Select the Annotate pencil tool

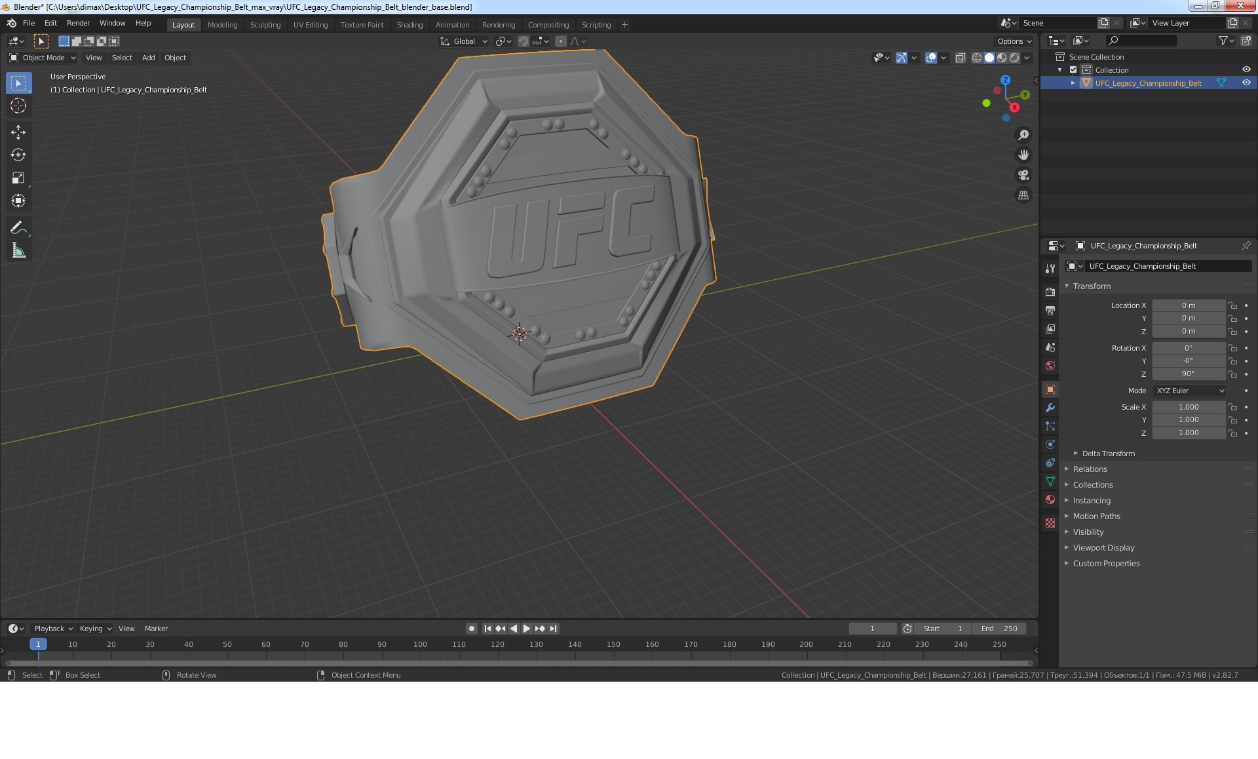(18, 228)
